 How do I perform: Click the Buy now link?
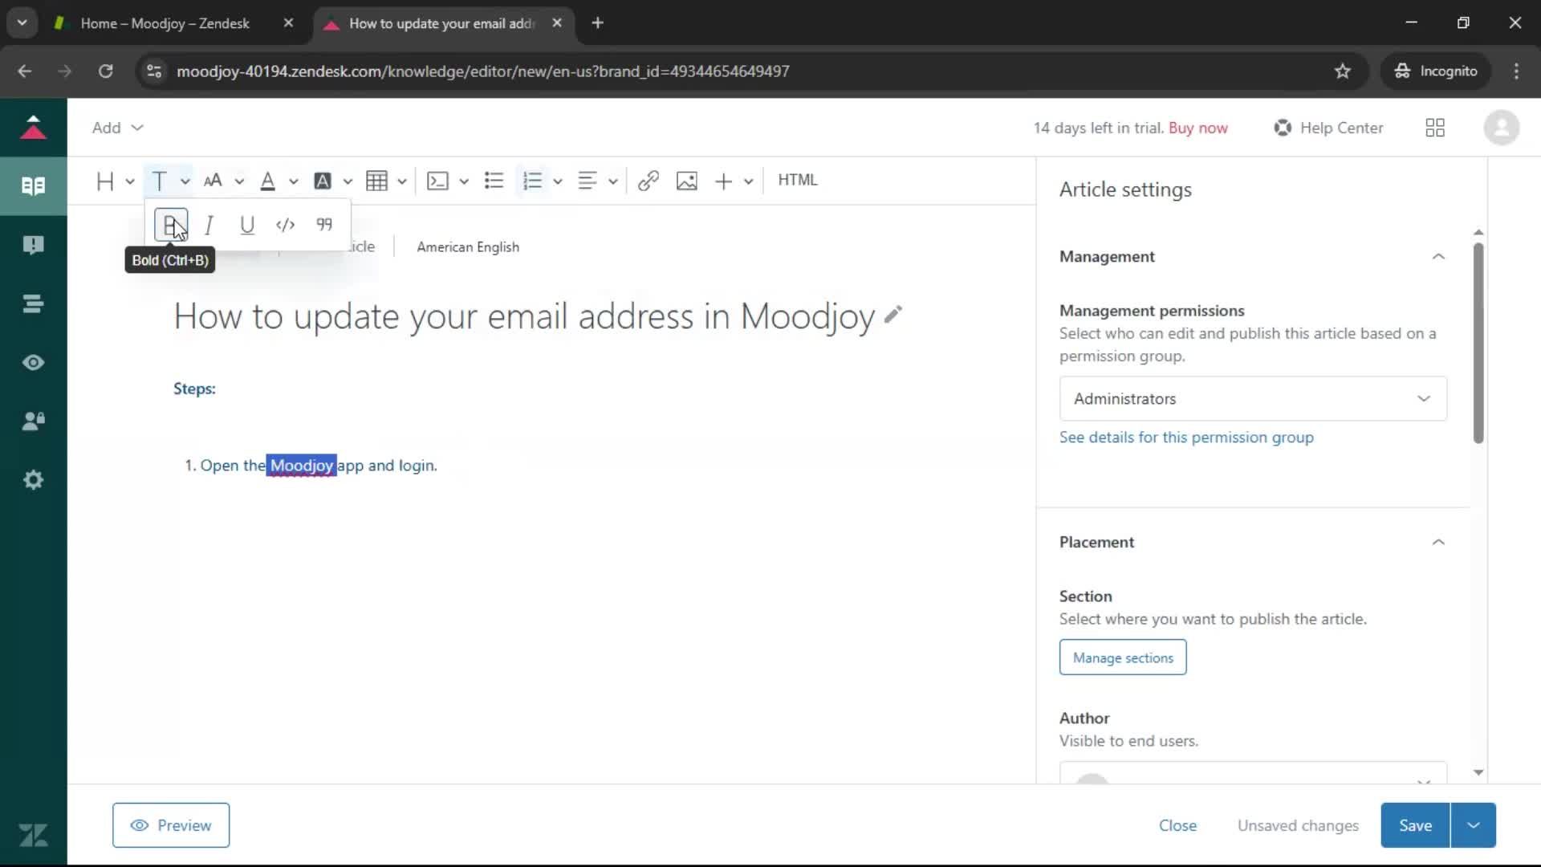tap(1198, 128)
